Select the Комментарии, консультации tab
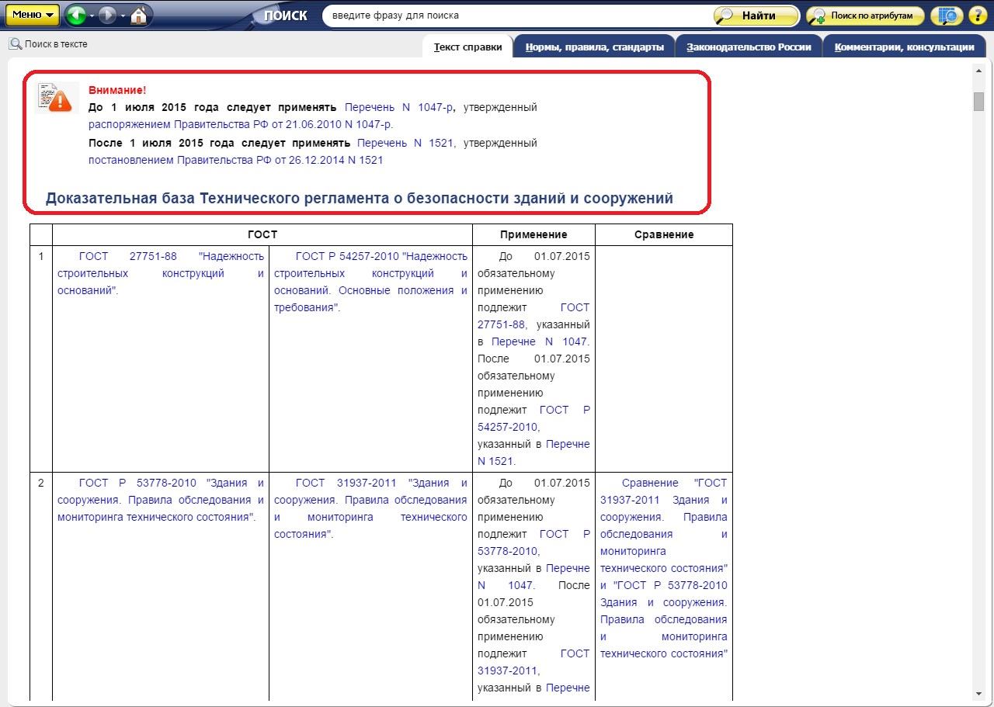Viewport: 994px width, 707px height. (x=904, y=47)
